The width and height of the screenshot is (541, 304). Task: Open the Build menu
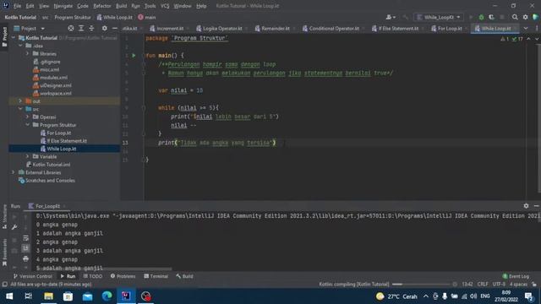[x=121, y=6]
